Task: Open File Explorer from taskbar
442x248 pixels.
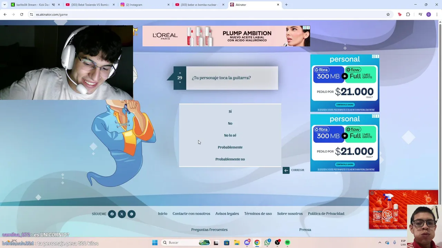Action: (x=237, y=242)
